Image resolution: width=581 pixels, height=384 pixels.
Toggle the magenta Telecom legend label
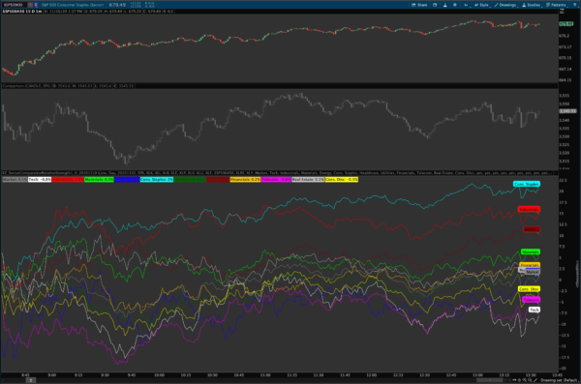tap(276, 180)
